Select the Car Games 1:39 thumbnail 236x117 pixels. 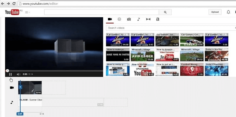click(167, 40)
